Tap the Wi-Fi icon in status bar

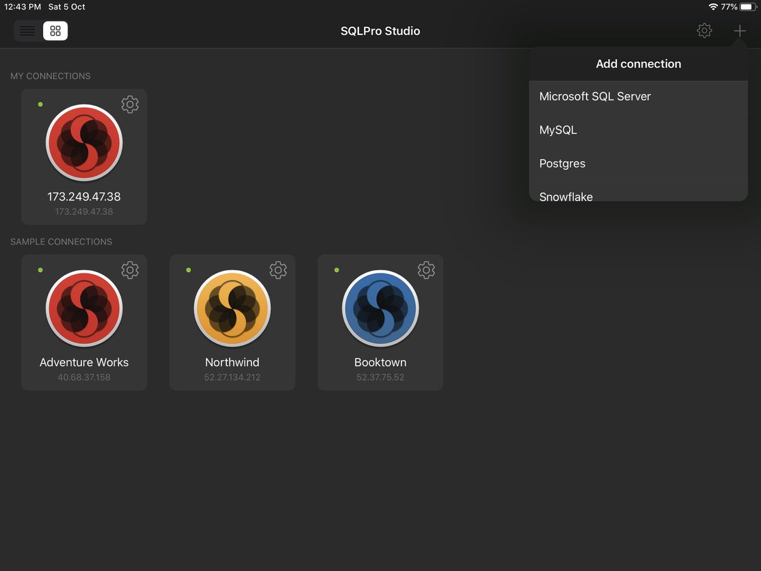tap(713, 7)
